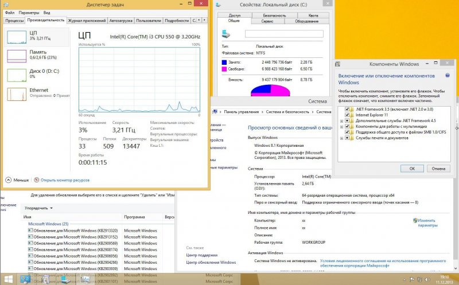Viewport: 459px width, 285px height.
Task: Click Компоненты Windows title bar icon
Action: pyautogui.click(x=337, y=64)
